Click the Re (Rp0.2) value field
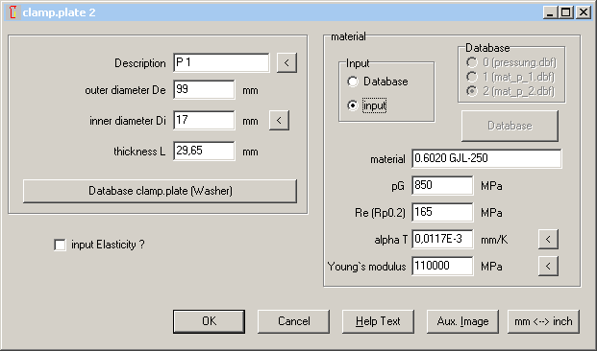 click(x=442, y=212)
